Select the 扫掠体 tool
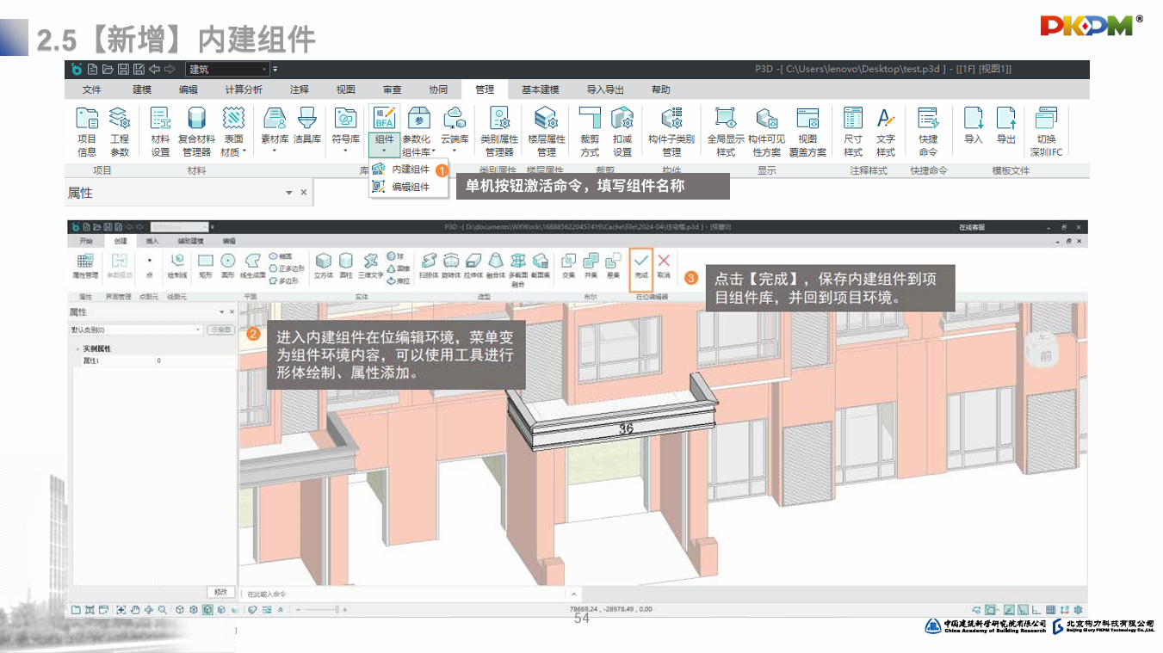 coord(429,265)
